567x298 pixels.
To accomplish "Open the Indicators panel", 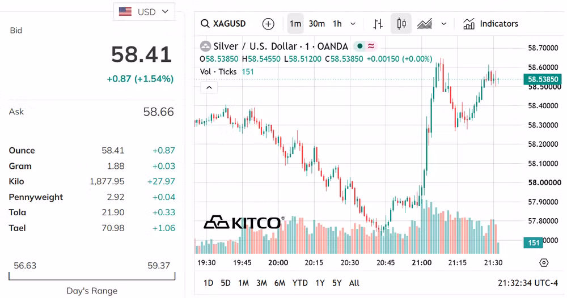I will click(x=490, y=24).
